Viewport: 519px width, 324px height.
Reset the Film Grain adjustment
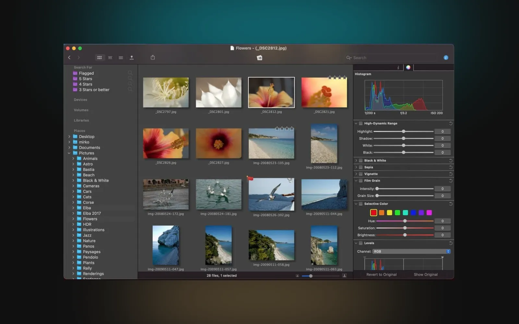tap(451, 181)
